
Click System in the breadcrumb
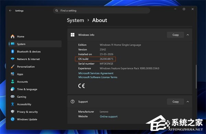pyautogui.click(x=76, y=20)
